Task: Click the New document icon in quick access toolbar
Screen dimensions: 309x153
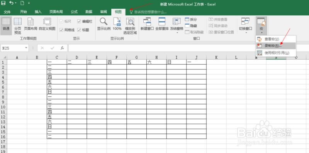Action: 22,3
